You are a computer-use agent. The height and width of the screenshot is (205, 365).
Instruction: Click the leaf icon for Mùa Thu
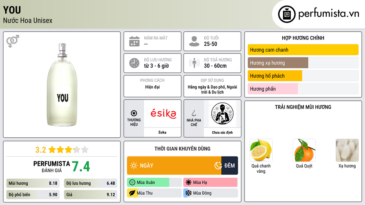[132, 193]
